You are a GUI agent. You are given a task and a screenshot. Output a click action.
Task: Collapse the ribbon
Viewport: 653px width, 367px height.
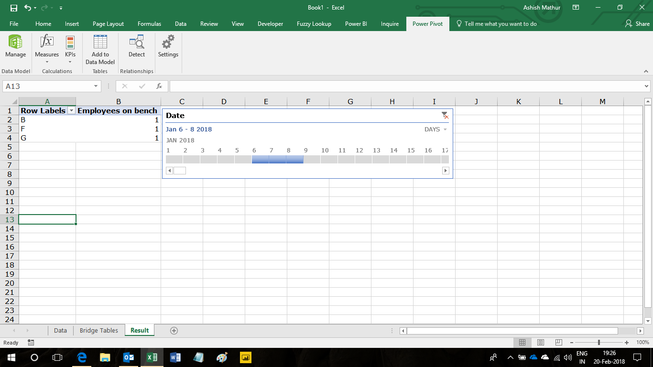[x=646, y=71]
